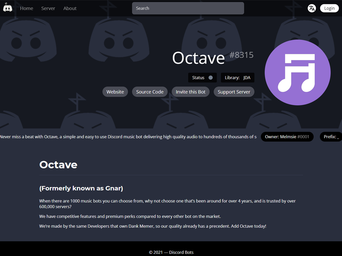342x256 pixels.
Task: Click the Octave purple music note avatar
Action: 298,73
